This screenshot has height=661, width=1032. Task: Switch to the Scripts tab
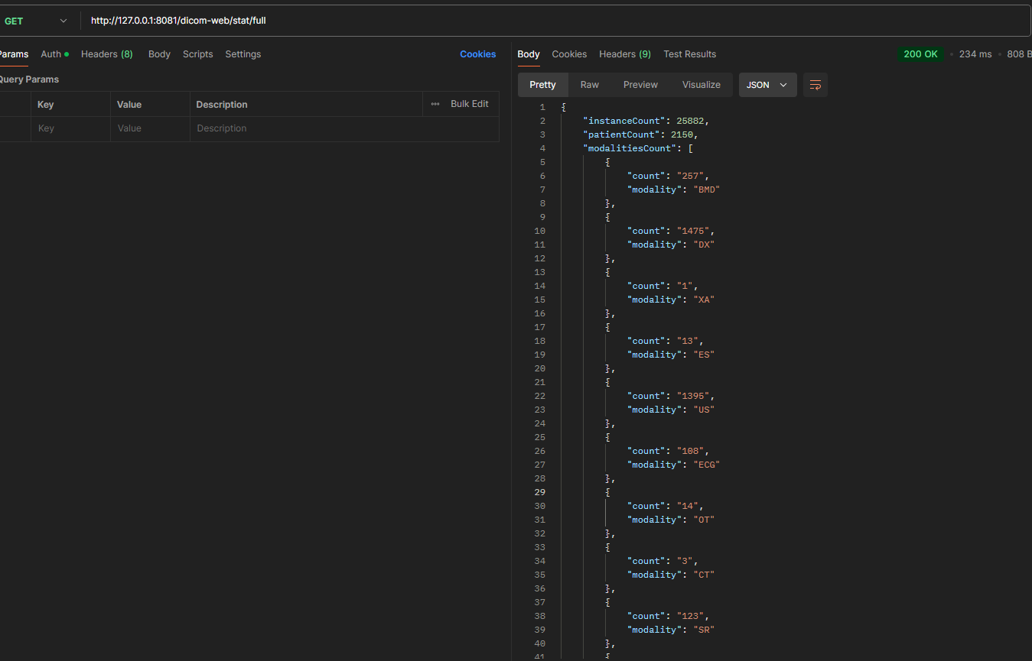[x=197, y=54]
